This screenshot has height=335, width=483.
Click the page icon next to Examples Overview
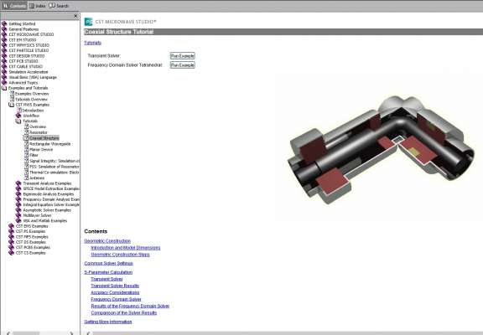(12, 94)
